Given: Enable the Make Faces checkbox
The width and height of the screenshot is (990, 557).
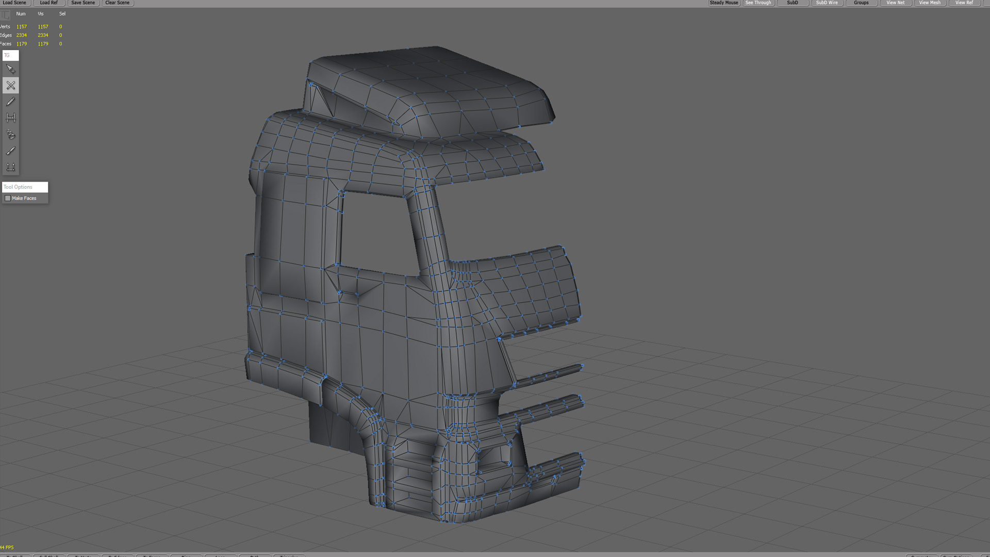Looking at the screenshot, I should [x=8, y=198].
